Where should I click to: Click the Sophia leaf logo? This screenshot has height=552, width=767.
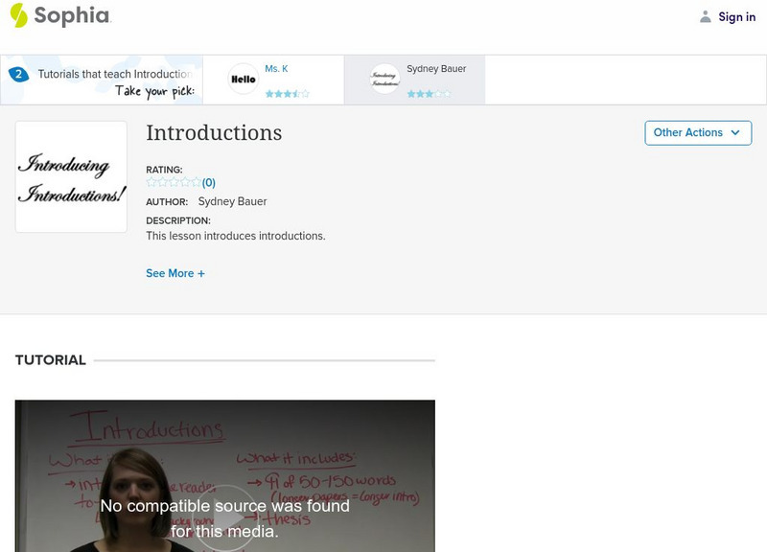(17, 16)
